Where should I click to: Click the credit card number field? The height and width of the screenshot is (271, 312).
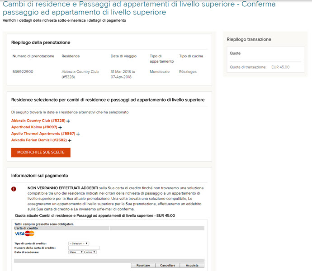click(84, 248)
